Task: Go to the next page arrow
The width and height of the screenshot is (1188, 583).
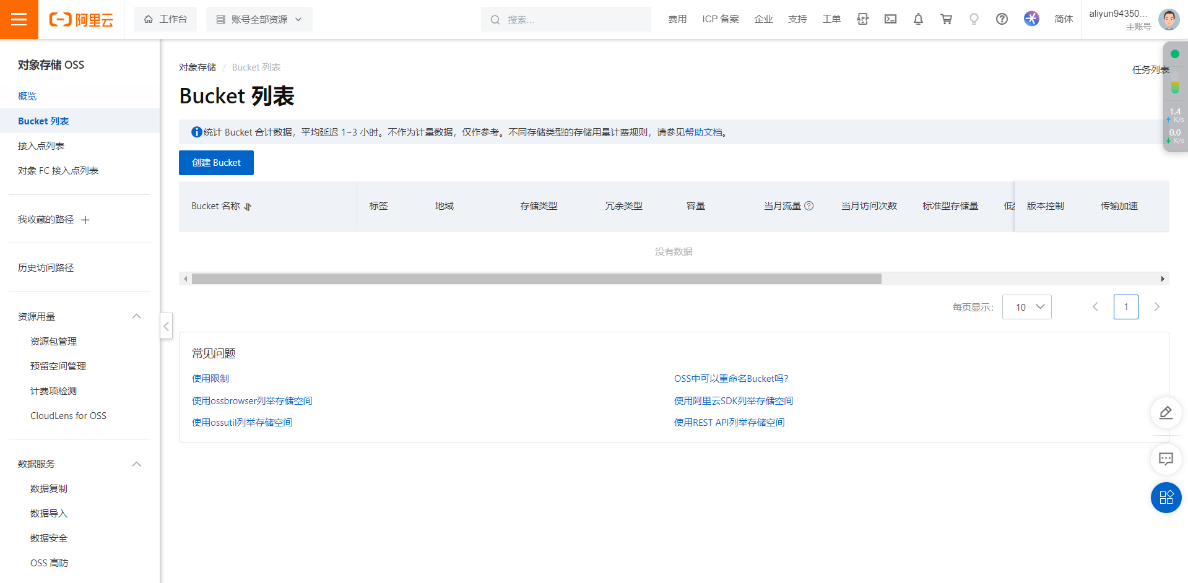Action: pos(1156,307)
